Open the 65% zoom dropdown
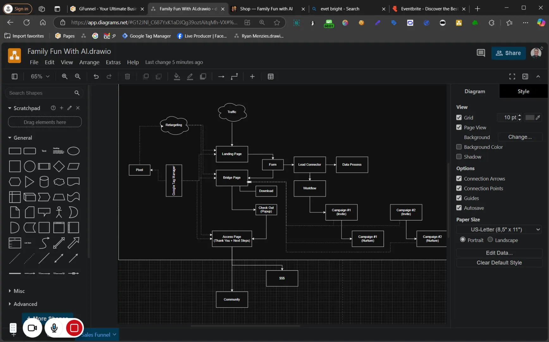Image resolution: width=549 pixels, height=342 pixels. [x=40, y=76]
